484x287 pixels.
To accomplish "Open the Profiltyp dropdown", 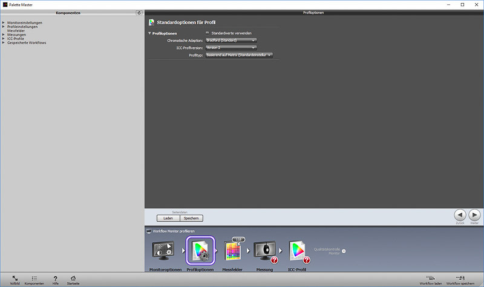I will coord(239,55).
